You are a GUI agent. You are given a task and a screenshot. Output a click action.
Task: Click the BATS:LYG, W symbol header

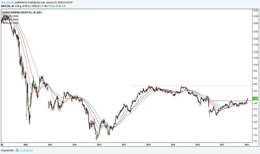click(7, 6)
